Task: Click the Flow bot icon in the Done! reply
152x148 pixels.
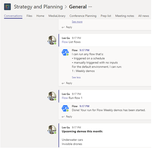Action: coord(65,108)
